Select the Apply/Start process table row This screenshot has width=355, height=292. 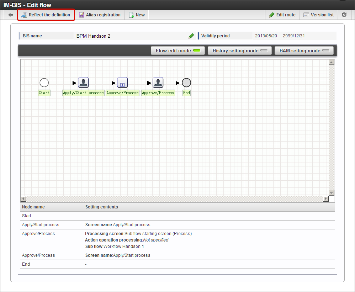pos(177,225)
